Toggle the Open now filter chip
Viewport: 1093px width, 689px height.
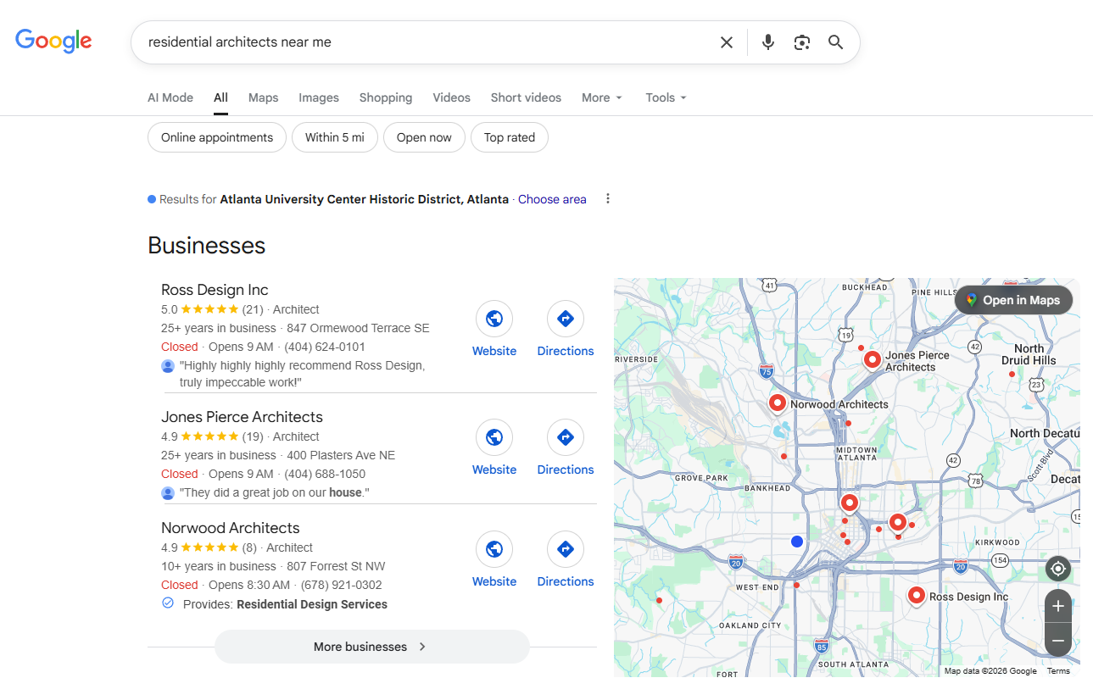click(x=424, y=137)
